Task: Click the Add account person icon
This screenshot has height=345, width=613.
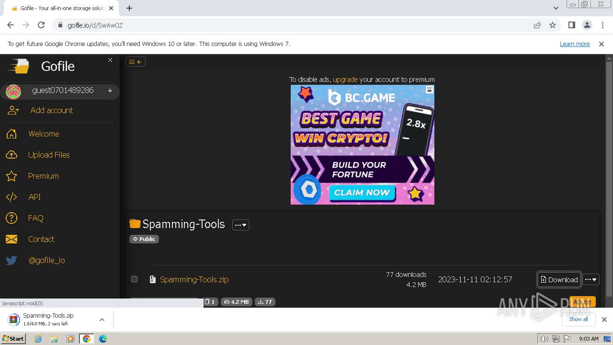Action: point(13,110)
